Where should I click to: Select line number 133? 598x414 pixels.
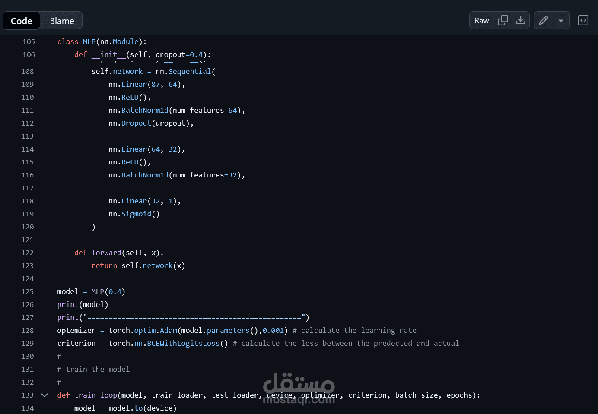(x=27, y=395)
